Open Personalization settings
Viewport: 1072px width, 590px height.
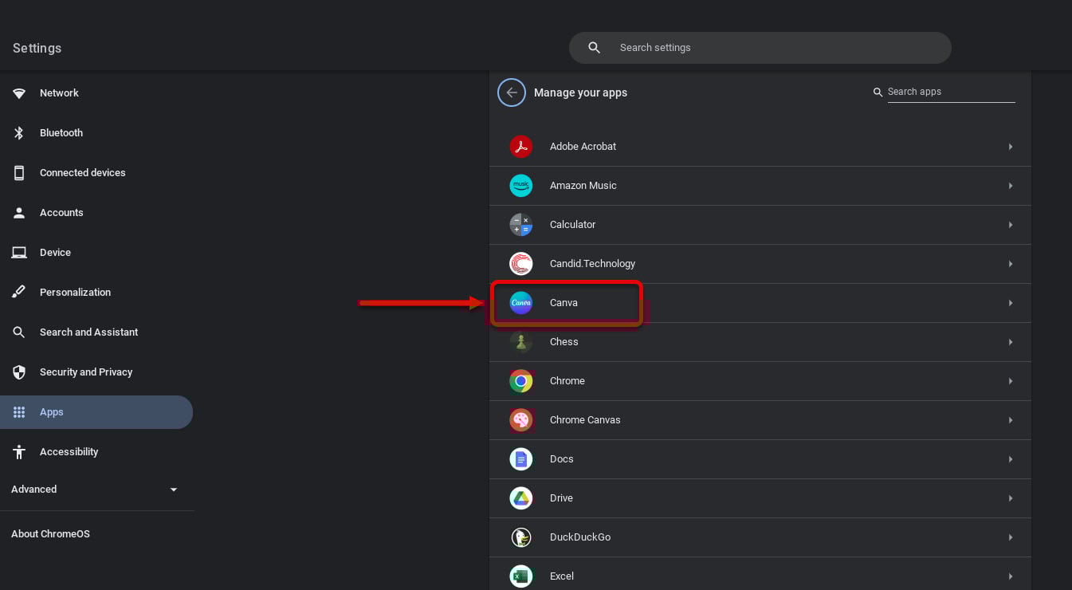coord(75,292)
